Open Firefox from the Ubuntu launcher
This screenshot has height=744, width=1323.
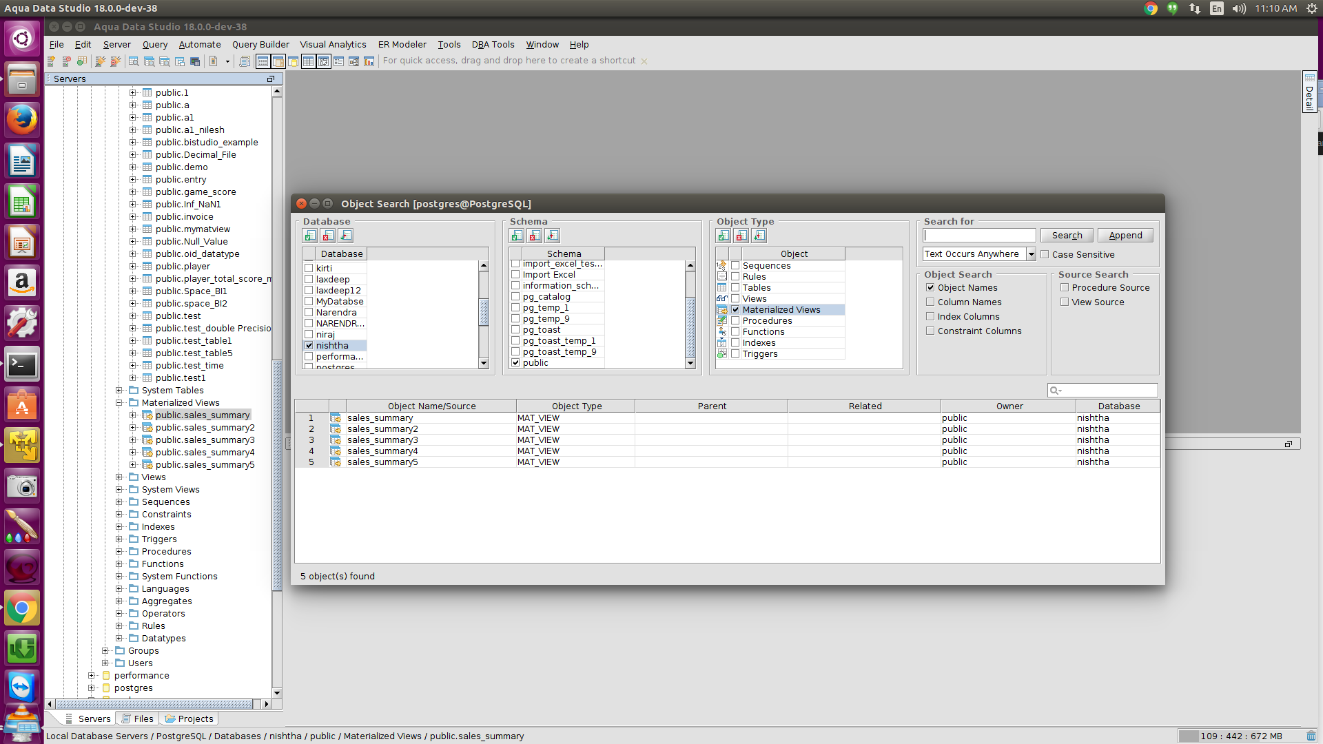pyautogui.click(x=22, y=120)
